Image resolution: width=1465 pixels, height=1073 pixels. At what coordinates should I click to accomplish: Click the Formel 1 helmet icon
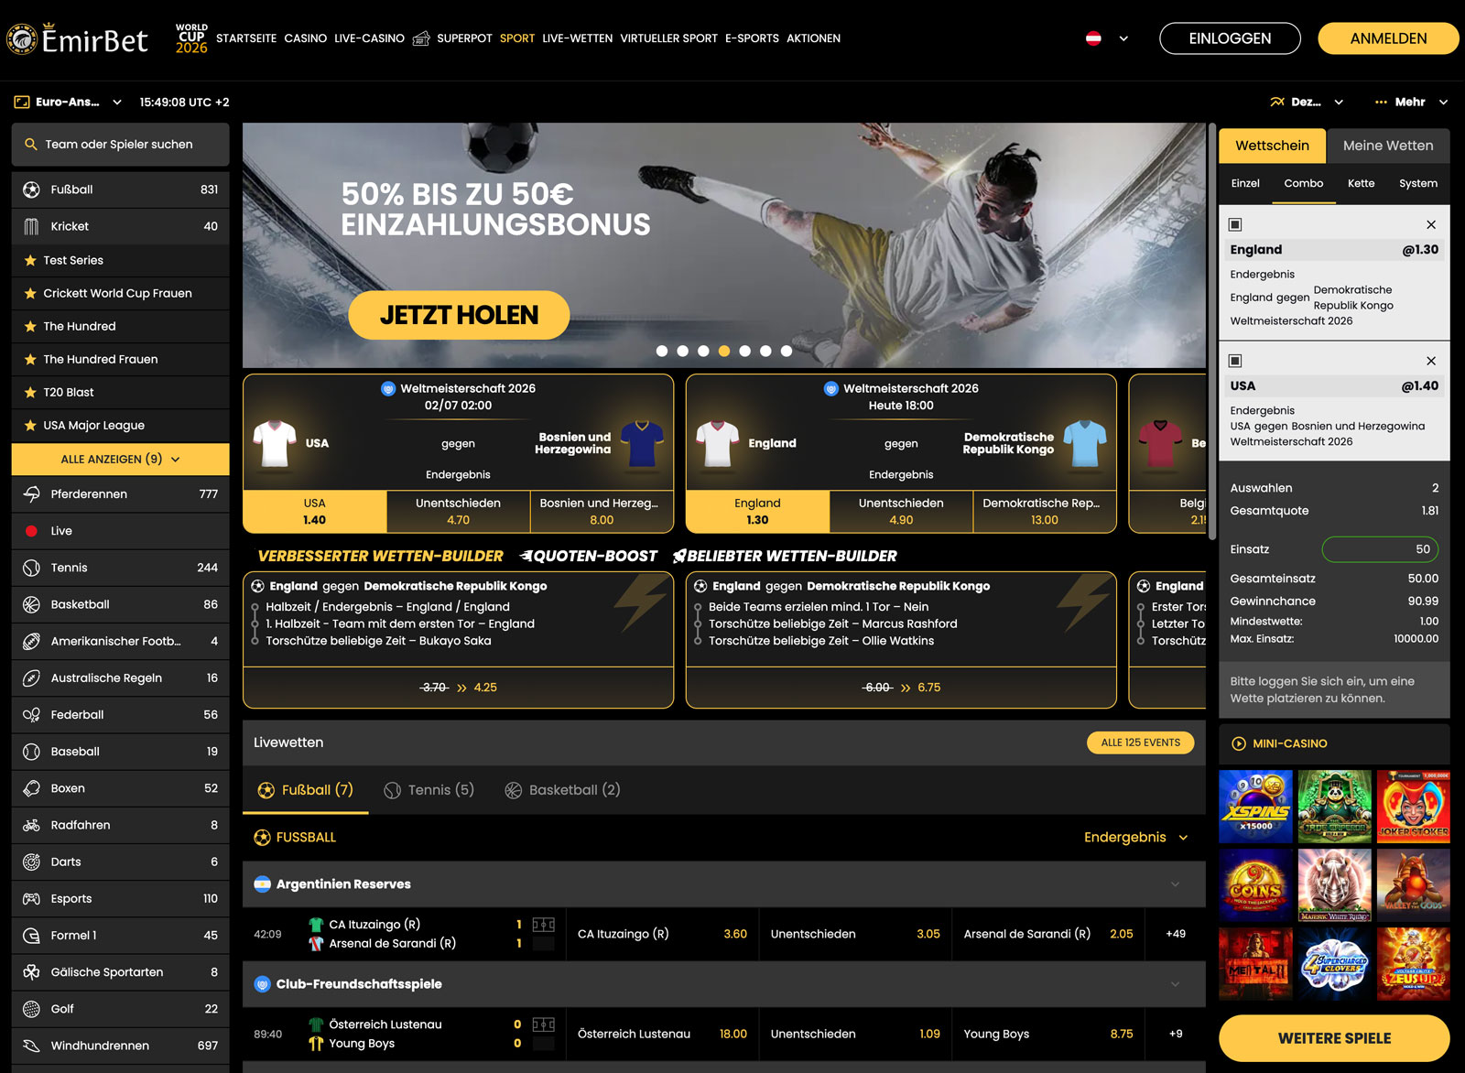pos(31,936)
